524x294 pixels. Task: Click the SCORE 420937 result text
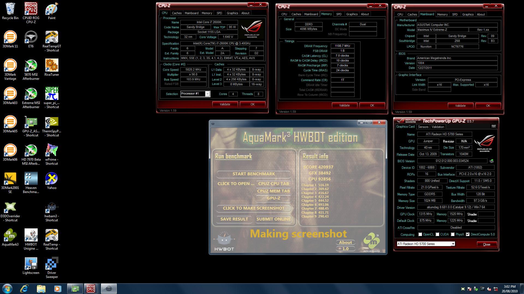318,167
